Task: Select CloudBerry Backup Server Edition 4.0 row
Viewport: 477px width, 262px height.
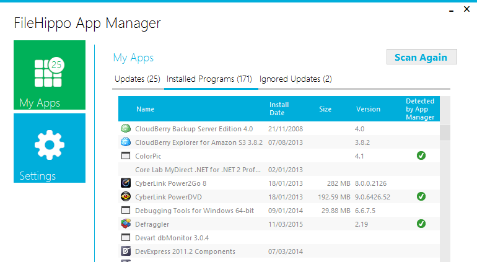Action: [279, 129]
